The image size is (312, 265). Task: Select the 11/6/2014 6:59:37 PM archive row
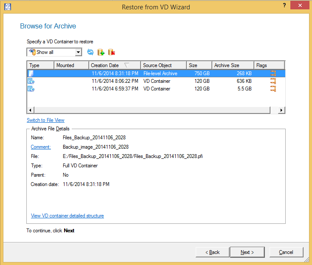point(156,89)
